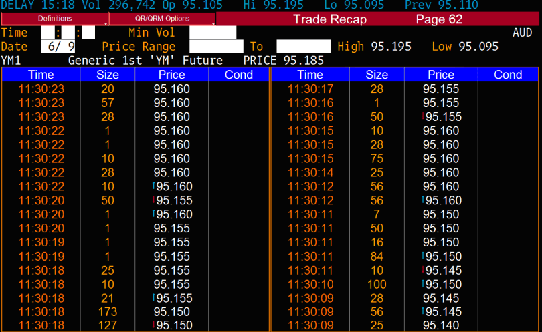Click the left table Size column header
The image size is (542, 332).
tap(107, 75)
